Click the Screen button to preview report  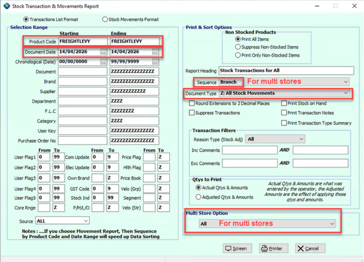238,248
